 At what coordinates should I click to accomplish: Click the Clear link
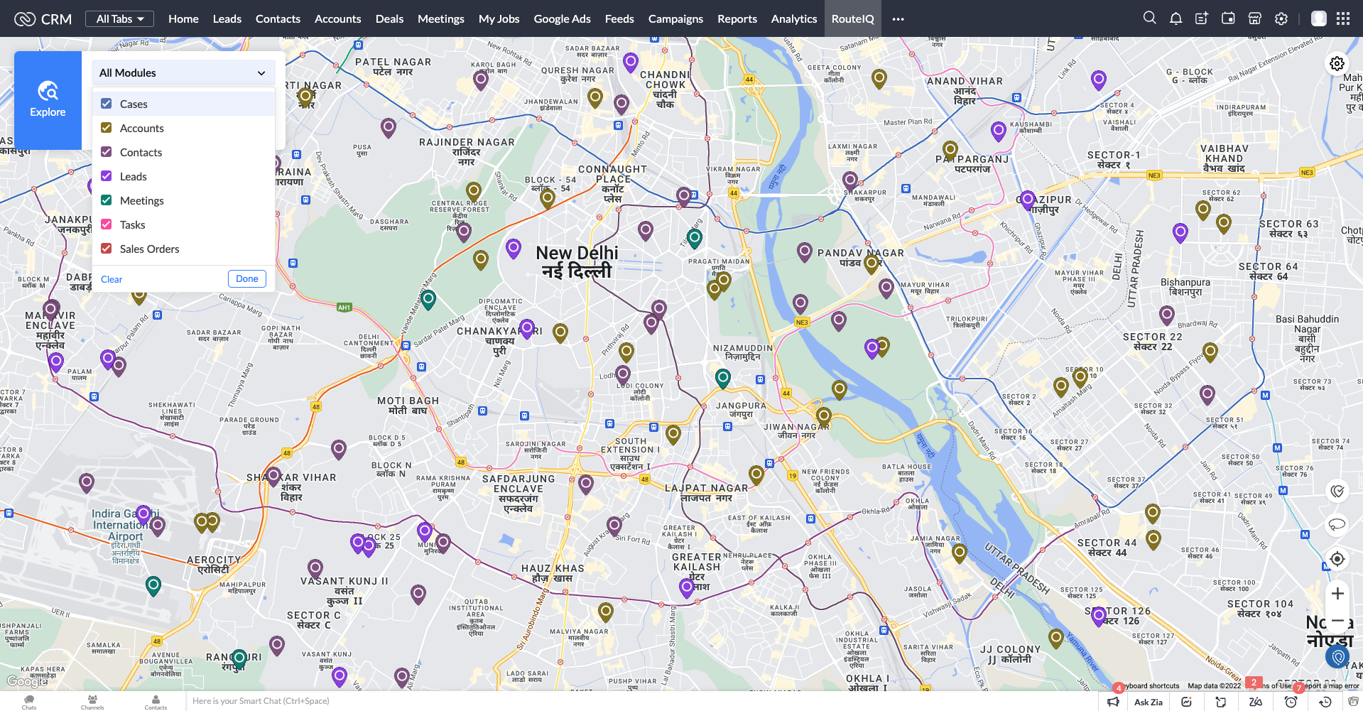pyautogui.click(x=112, y=279)
